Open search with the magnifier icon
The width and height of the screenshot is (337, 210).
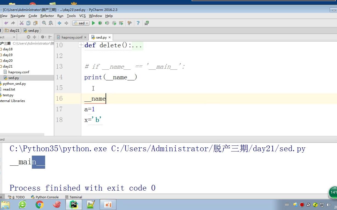[x=43, y=23]
